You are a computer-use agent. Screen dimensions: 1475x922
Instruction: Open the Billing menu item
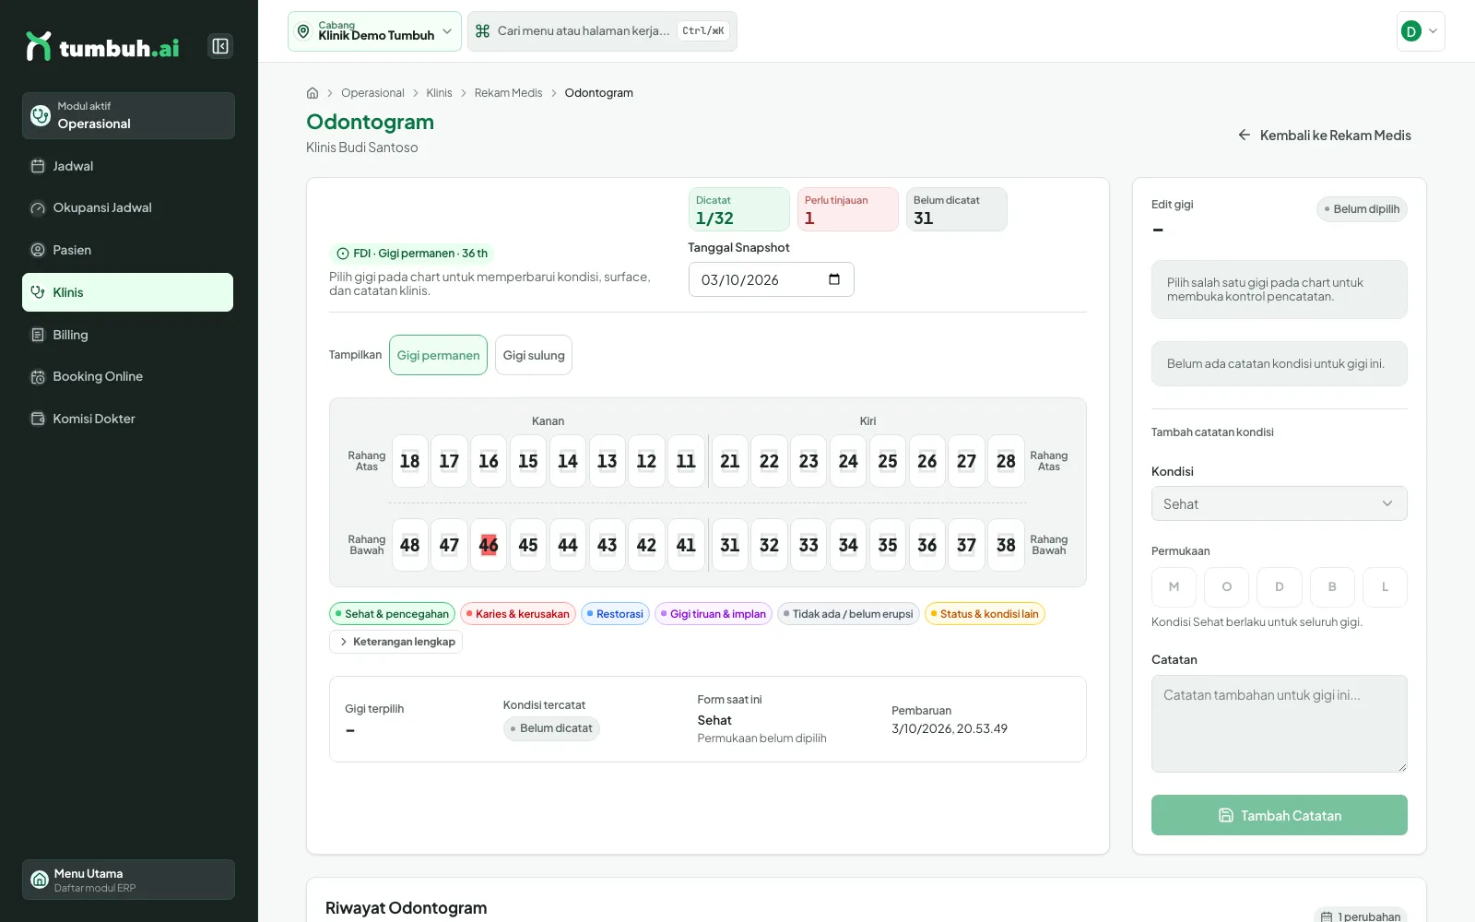click(x=128, y=335)
